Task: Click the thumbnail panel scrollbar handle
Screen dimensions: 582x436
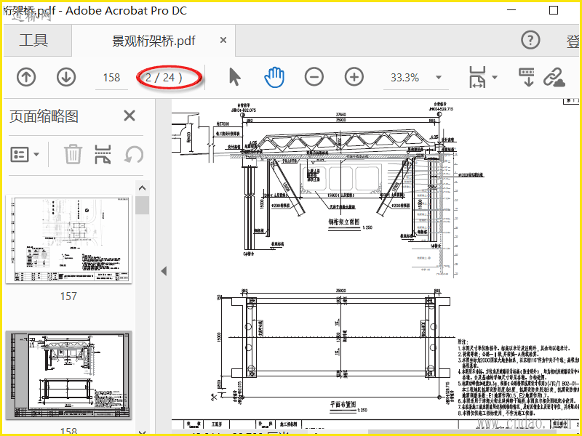Action: [x=142, y=205]
